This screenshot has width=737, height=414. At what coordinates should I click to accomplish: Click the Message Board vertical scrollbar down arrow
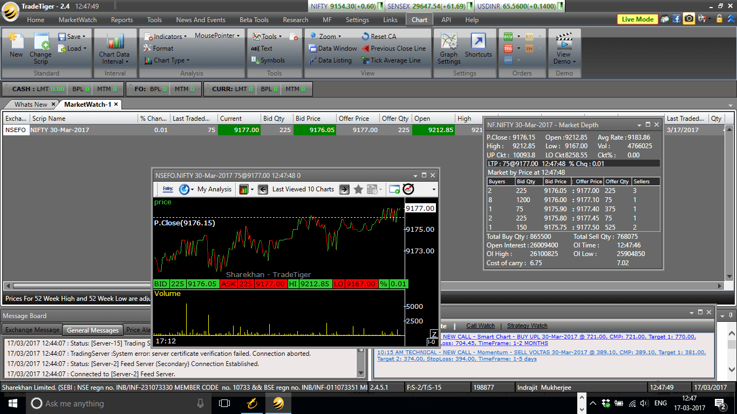[361, 373]
